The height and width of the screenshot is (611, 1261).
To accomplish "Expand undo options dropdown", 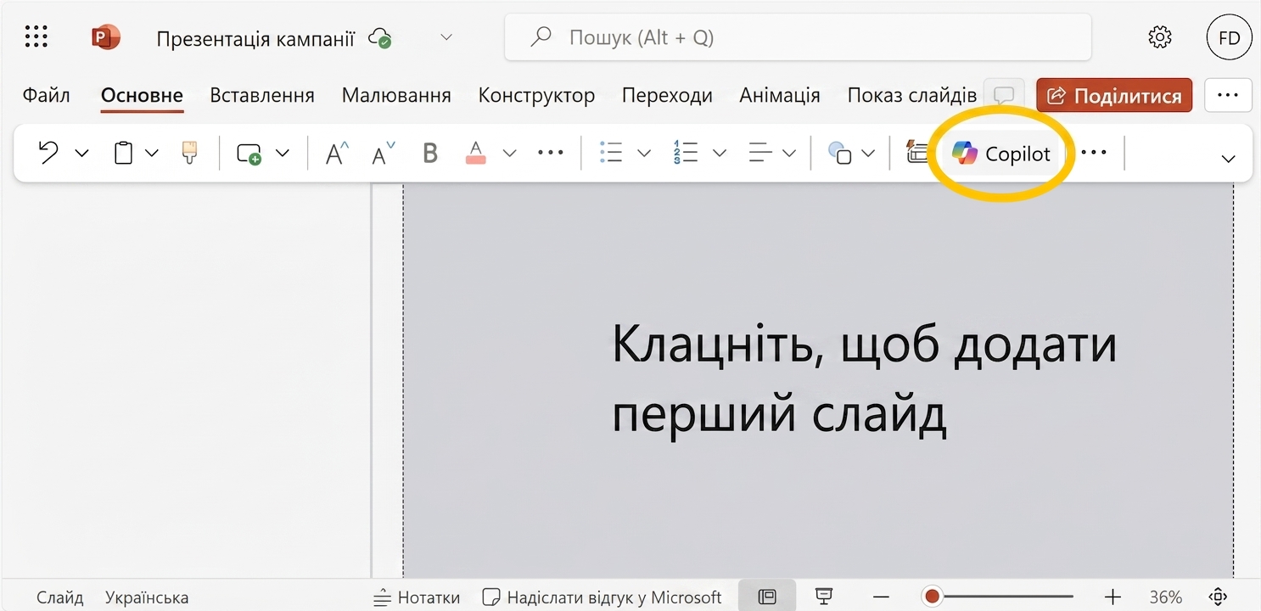I will coord(81,154).
